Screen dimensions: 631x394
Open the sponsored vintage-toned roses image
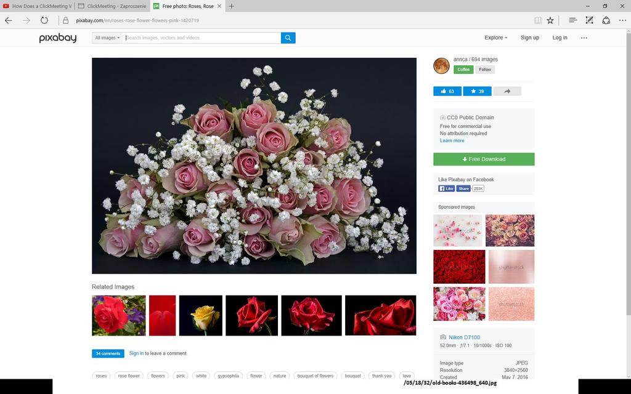point(510,230)
